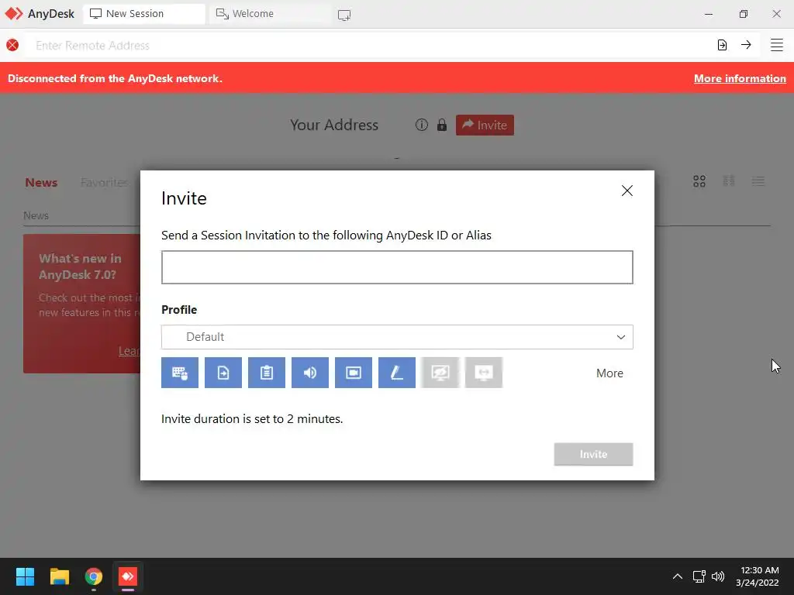The height and width of the screenshot is (595, 794).
Task: Open File Explorer from taskbar
Action: pos(59,576)
